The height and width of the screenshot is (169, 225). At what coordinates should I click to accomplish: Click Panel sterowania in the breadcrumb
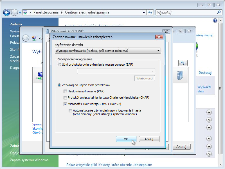46,12
